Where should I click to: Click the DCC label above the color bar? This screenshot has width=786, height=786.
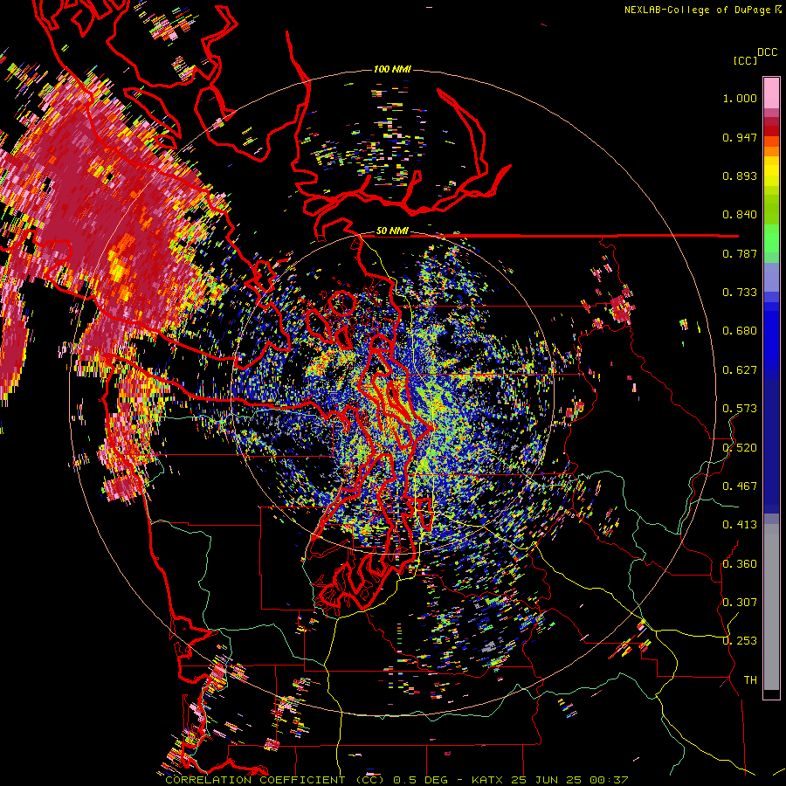(x=768, y=52)
